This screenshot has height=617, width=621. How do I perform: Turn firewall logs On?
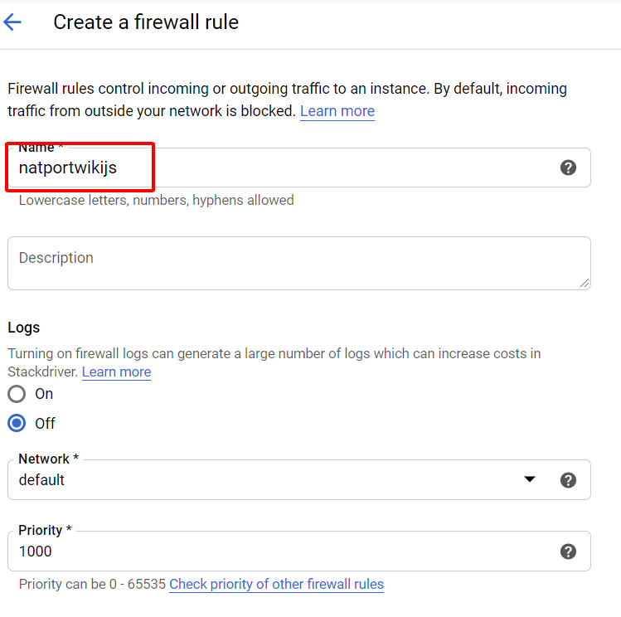click(17, 394)
